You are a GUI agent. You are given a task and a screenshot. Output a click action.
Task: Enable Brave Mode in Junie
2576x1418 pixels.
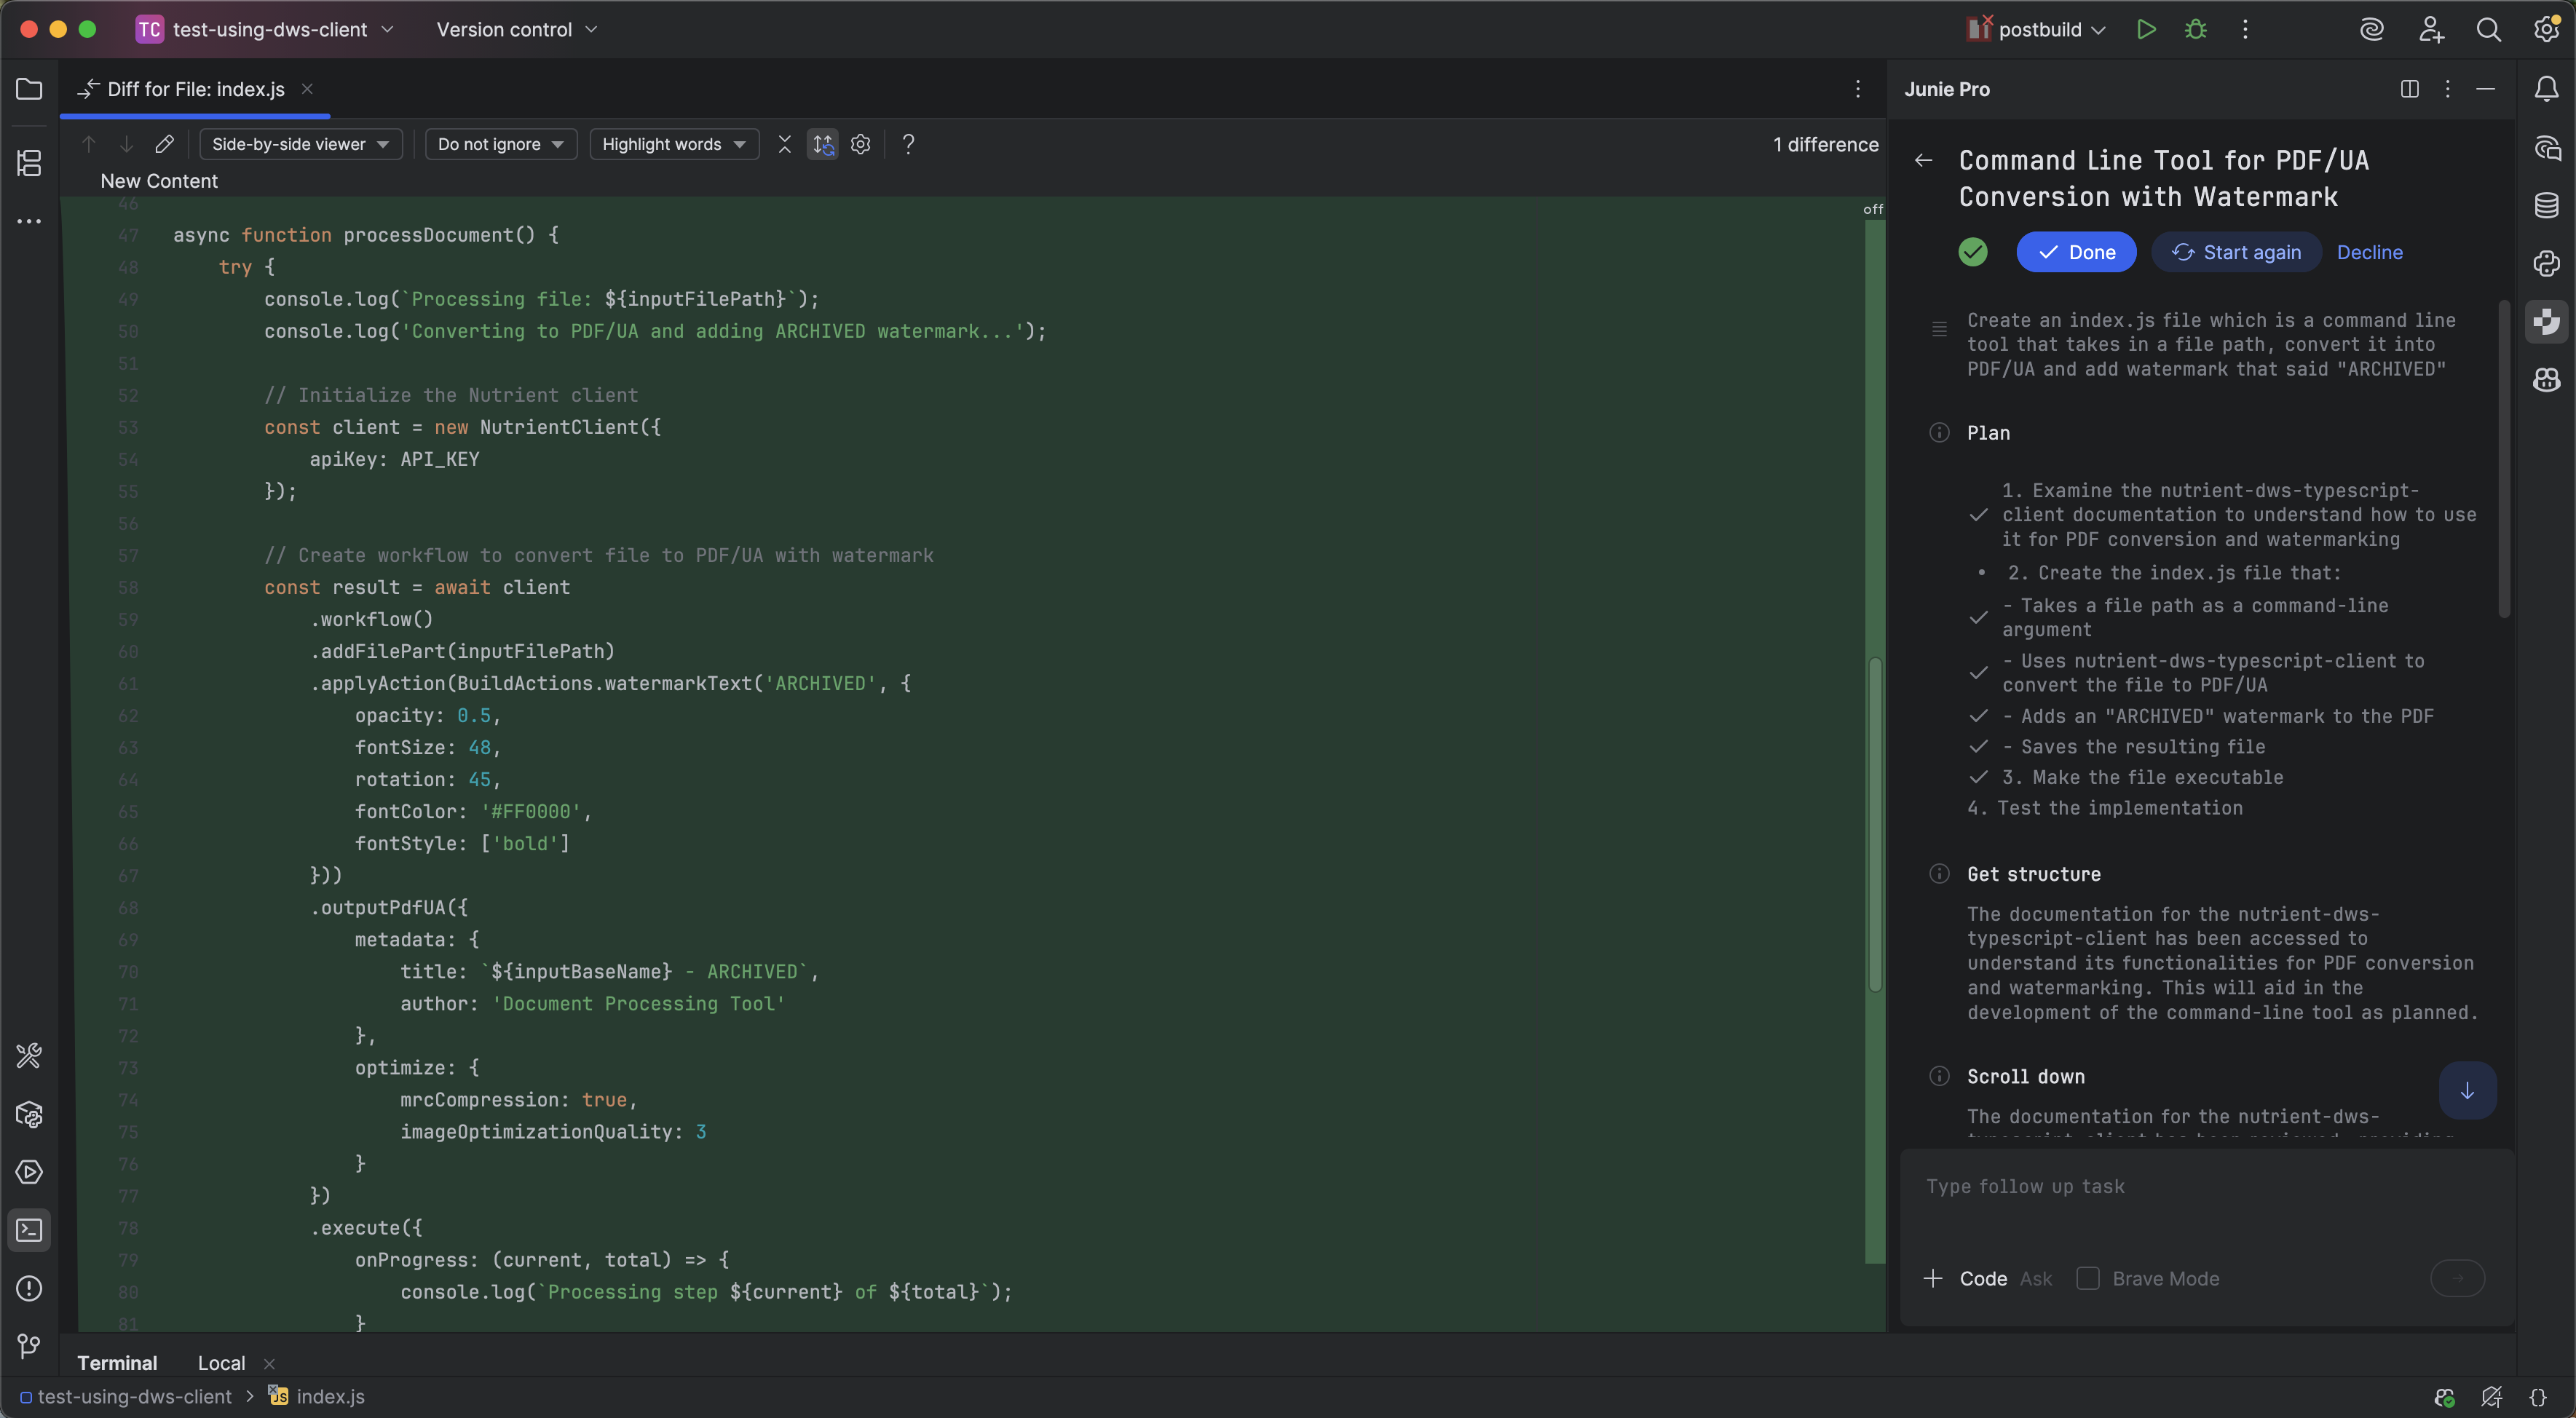click(2088, 1279)
